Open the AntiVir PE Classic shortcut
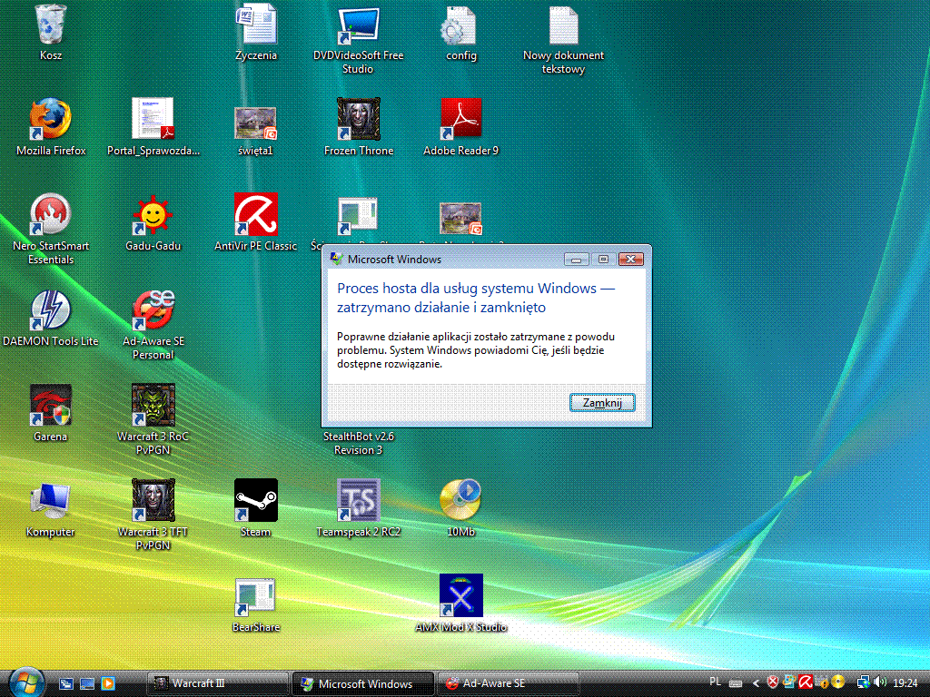Screen dimensions: 930x697 pyautogui.click(x=255, y=214)
